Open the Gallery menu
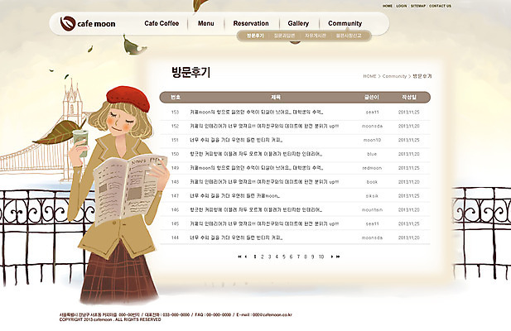The width and height of the screenshot is (511, 331). tap(298, 23)
